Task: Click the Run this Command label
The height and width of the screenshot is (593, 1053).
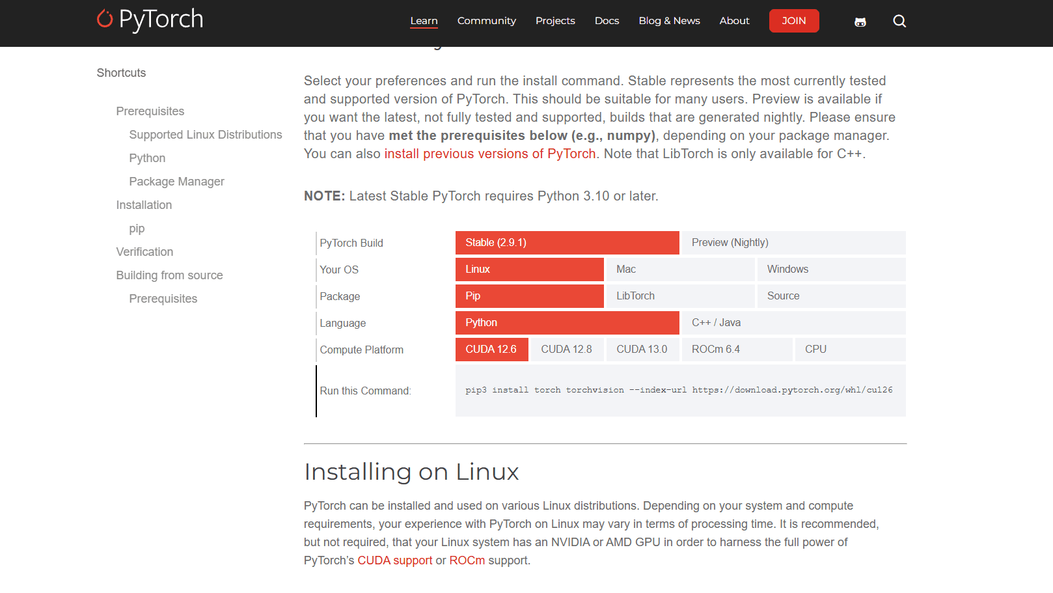Action: (365, 391)
